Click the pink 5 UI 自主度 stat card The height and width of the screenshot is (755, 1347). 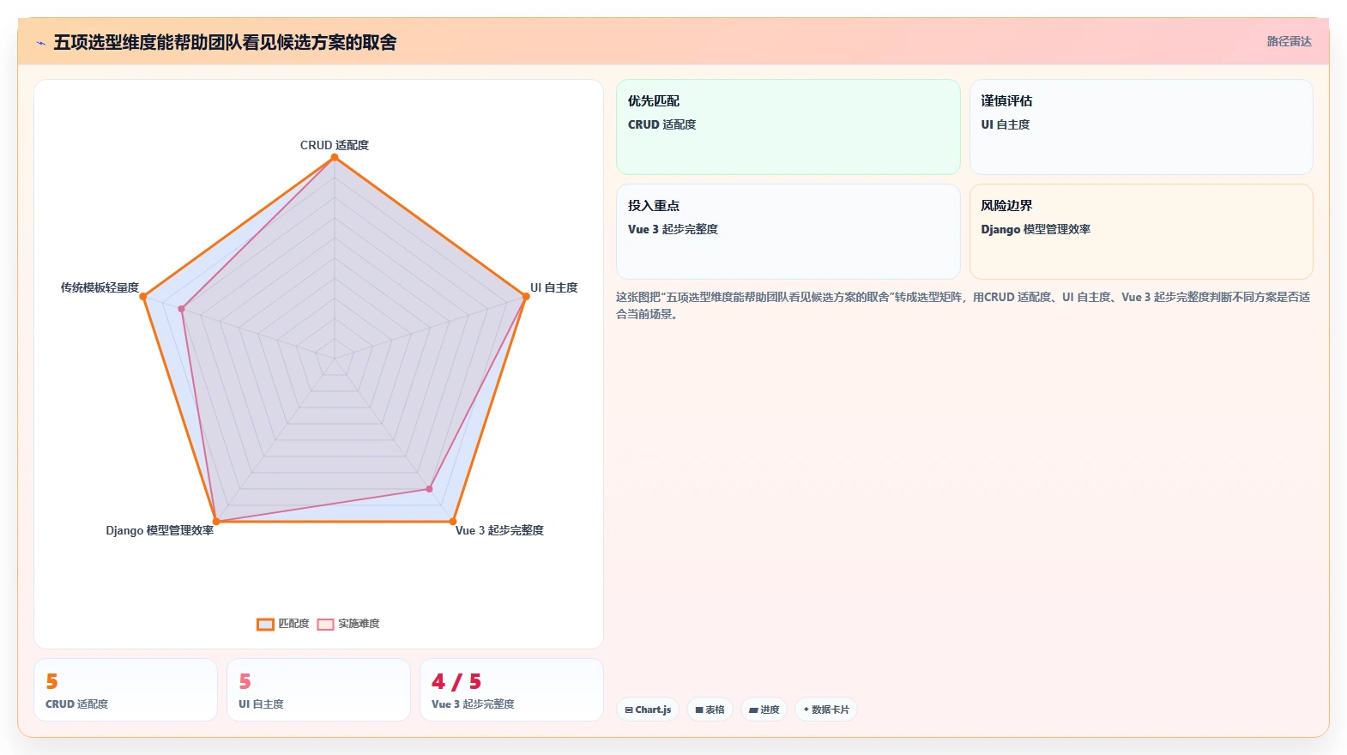tap(318, 690)
